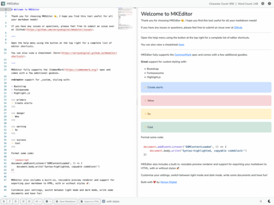Uncheck the with styles checkbox
Screen dimensions: 274x205
pos(104,201)
